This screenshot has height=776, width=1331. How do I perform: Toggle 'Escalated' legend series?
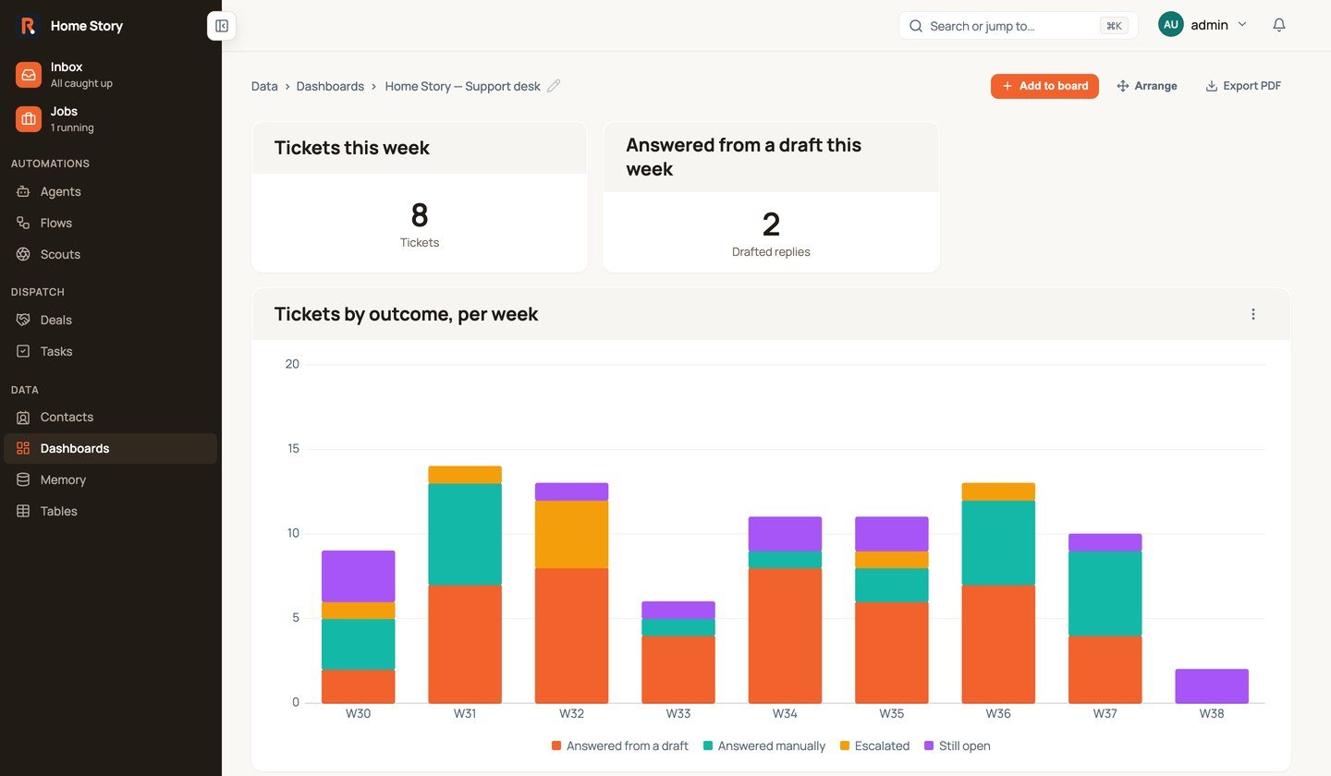tap(874, 746)
